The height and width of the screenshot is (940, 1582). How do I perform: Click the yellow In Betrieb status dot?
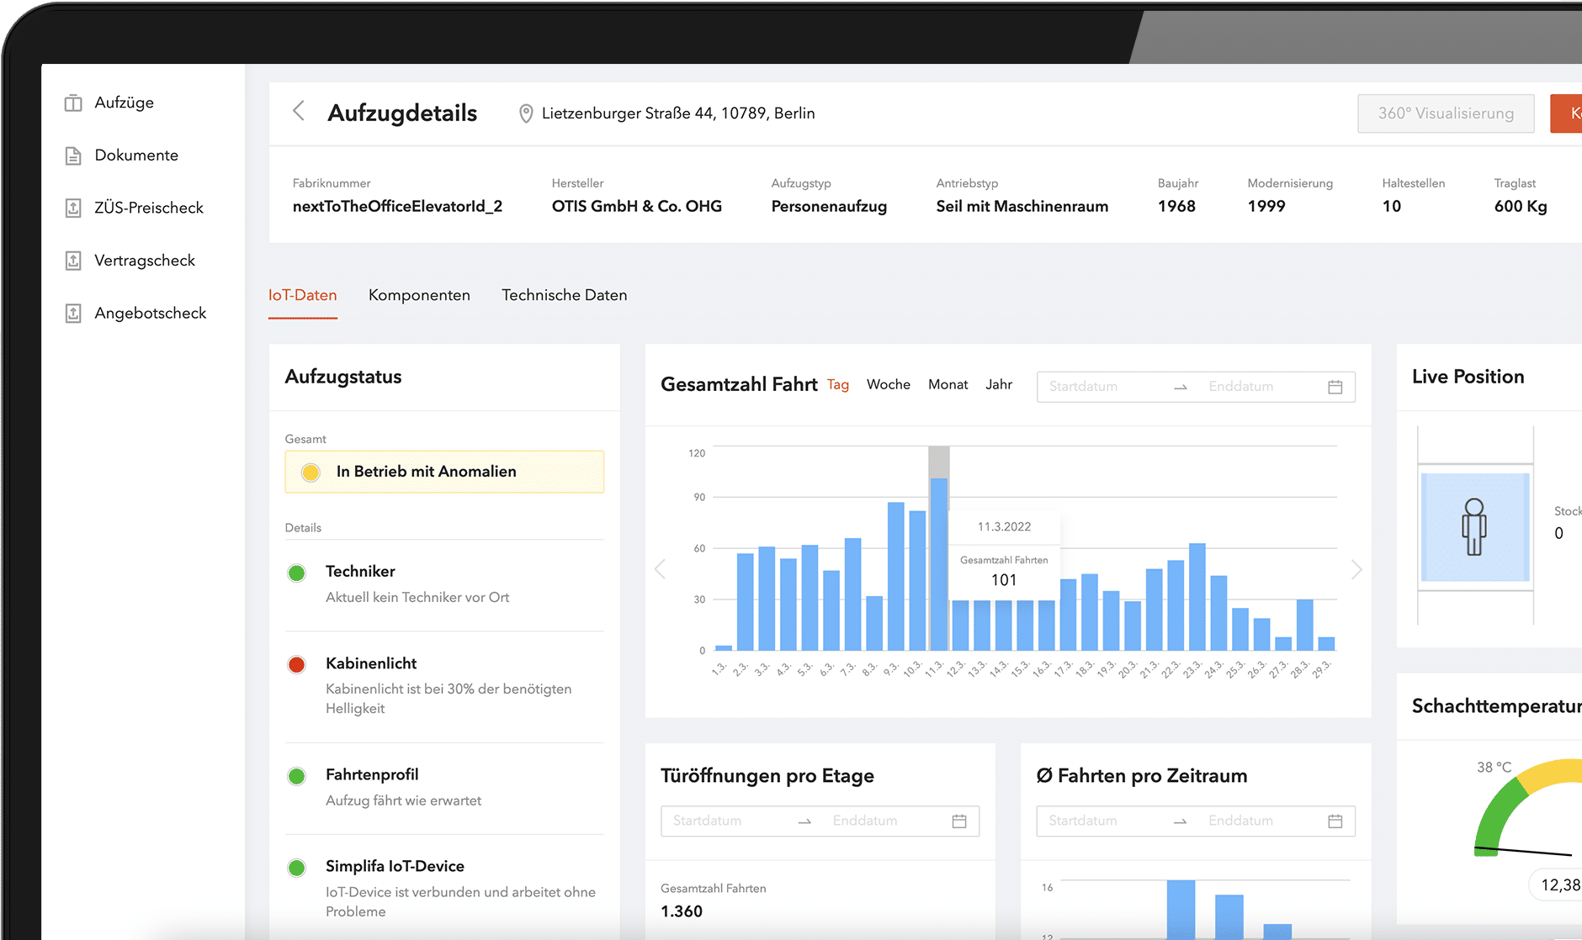tap(311, 473)
